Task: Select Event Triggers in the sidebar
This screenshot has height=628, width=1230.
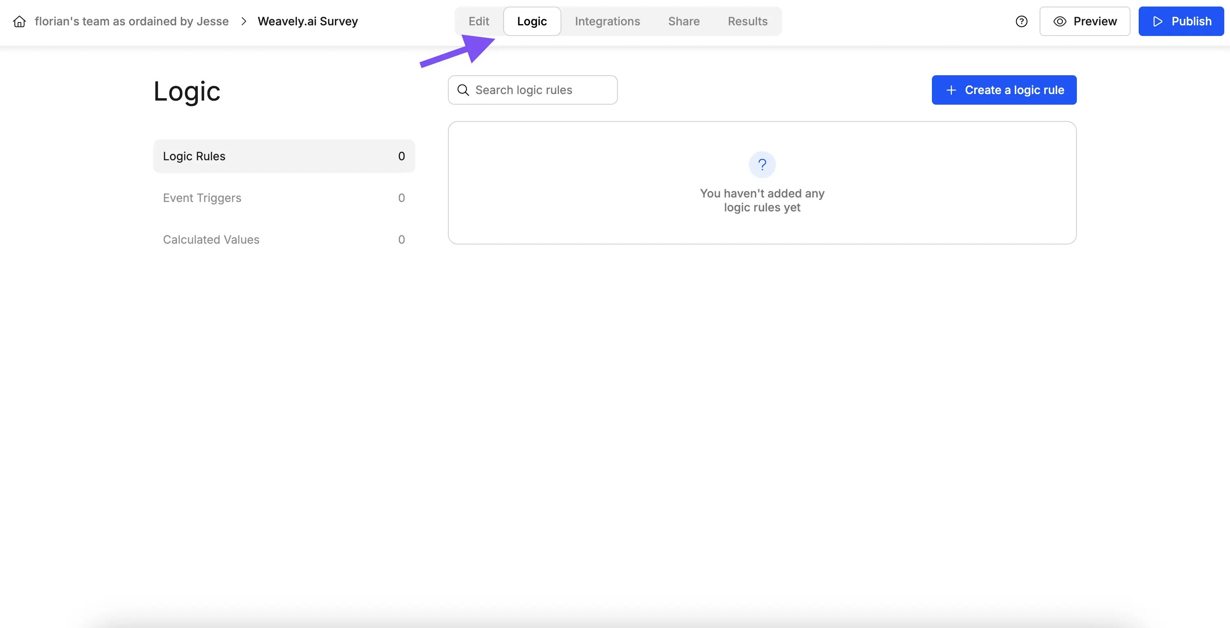Action: pyautogui.click(x=202, y=197)
